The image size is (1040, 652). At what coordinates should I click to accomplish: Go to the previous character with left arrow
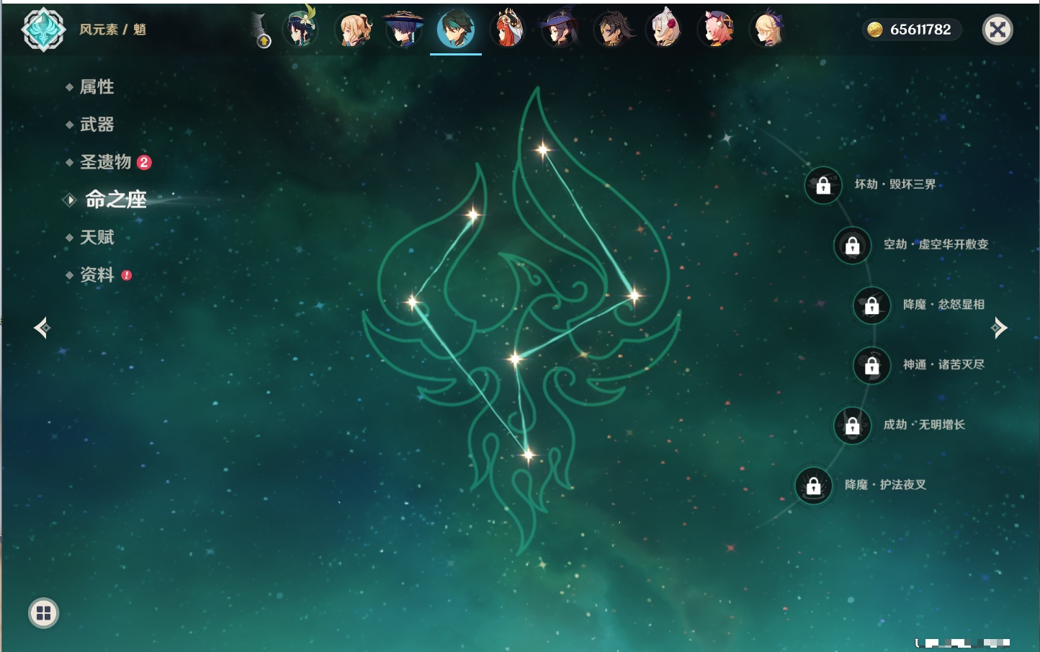point(42,328)
